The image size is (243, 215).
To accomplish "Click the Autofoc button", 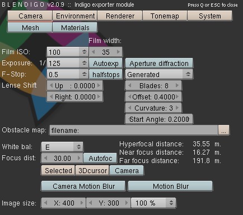I will [100, 158].
